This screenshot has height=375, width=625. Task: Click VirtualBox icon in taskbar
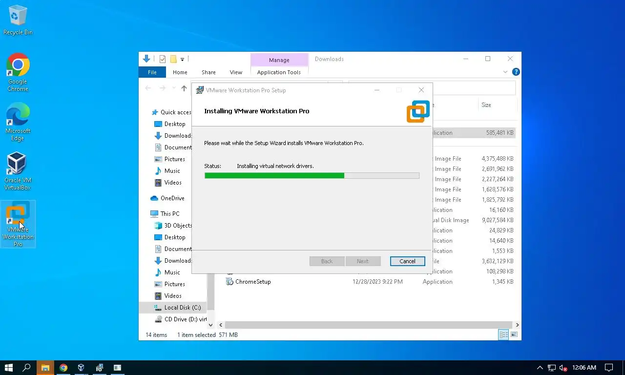click(x=81, y=368)
